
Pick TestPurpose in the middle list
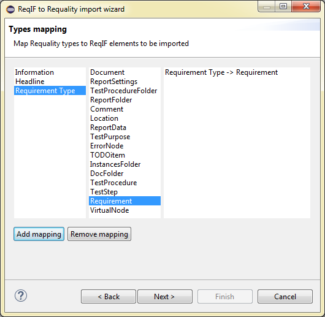(x=124, y=137)
